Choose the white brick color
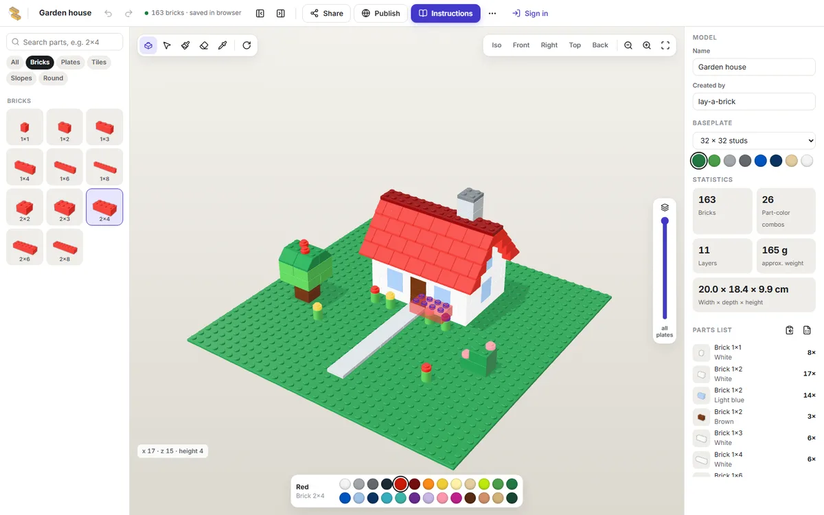 (x=345, y=484)
